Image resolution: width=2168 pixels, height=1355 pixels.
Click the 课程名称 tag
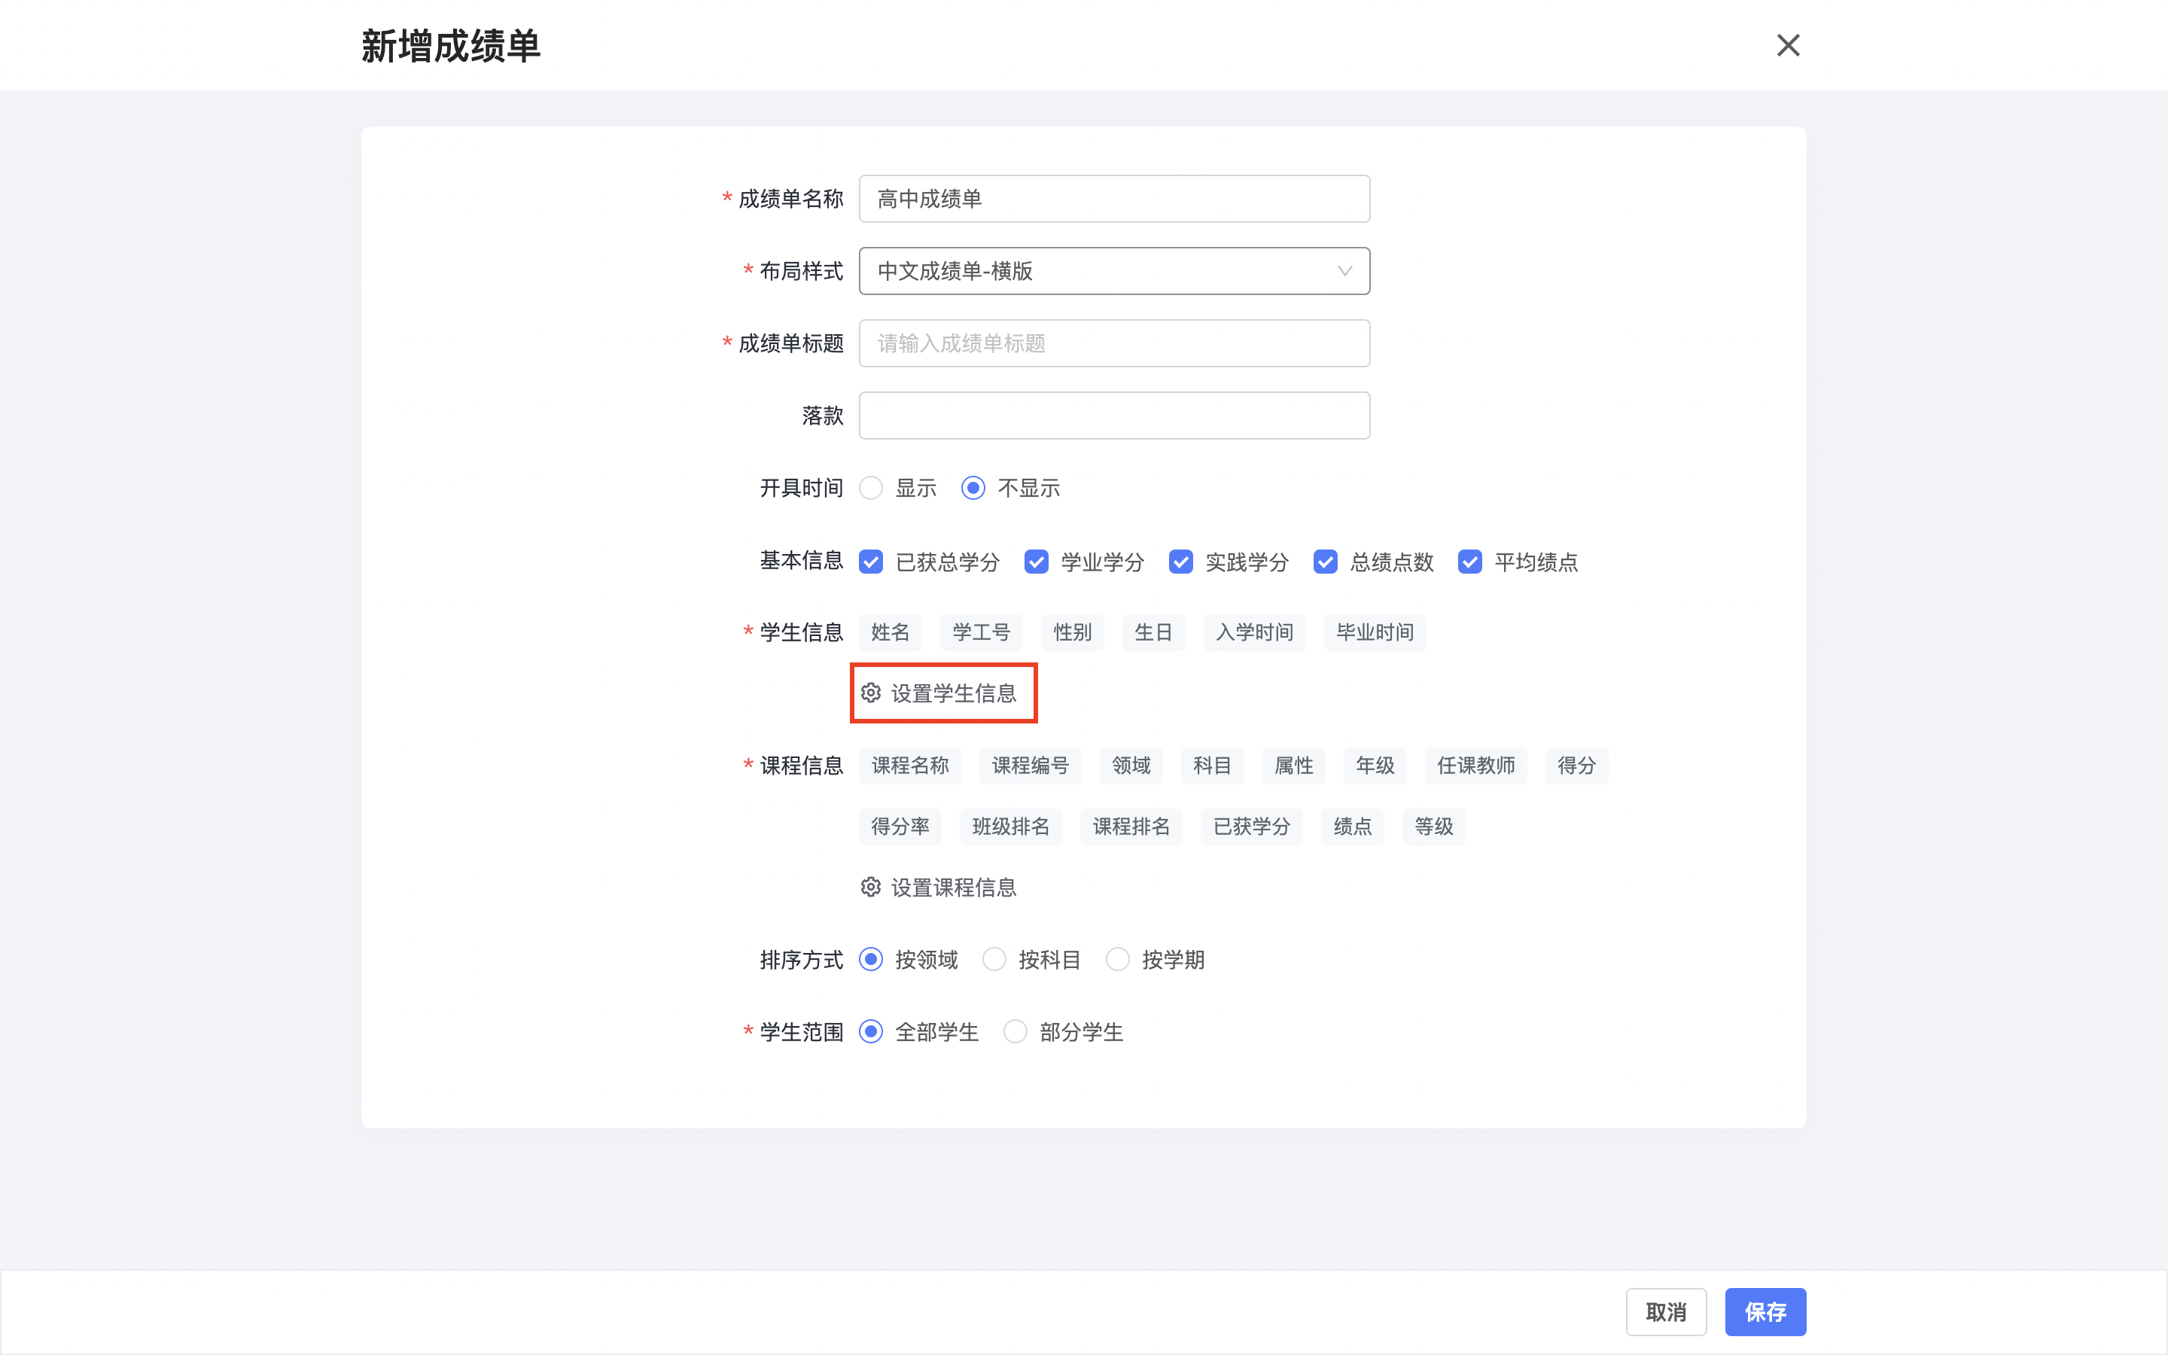pos(910,766)
